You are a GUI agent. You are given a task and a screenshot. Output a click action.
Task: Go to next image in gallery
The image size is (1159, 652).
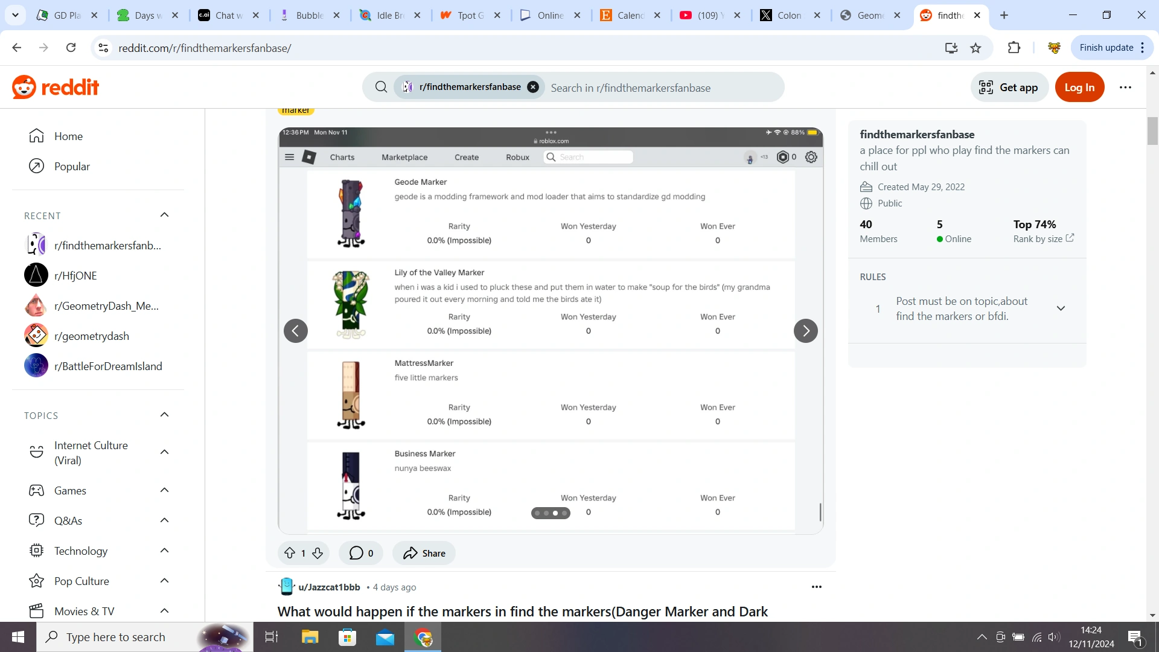click(805, 331)
